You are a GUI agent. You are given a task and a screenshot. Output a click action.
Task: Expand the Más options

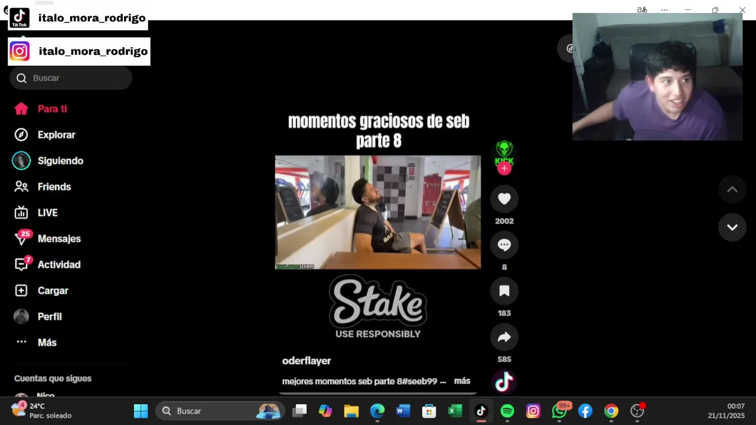tap(35, 342)
